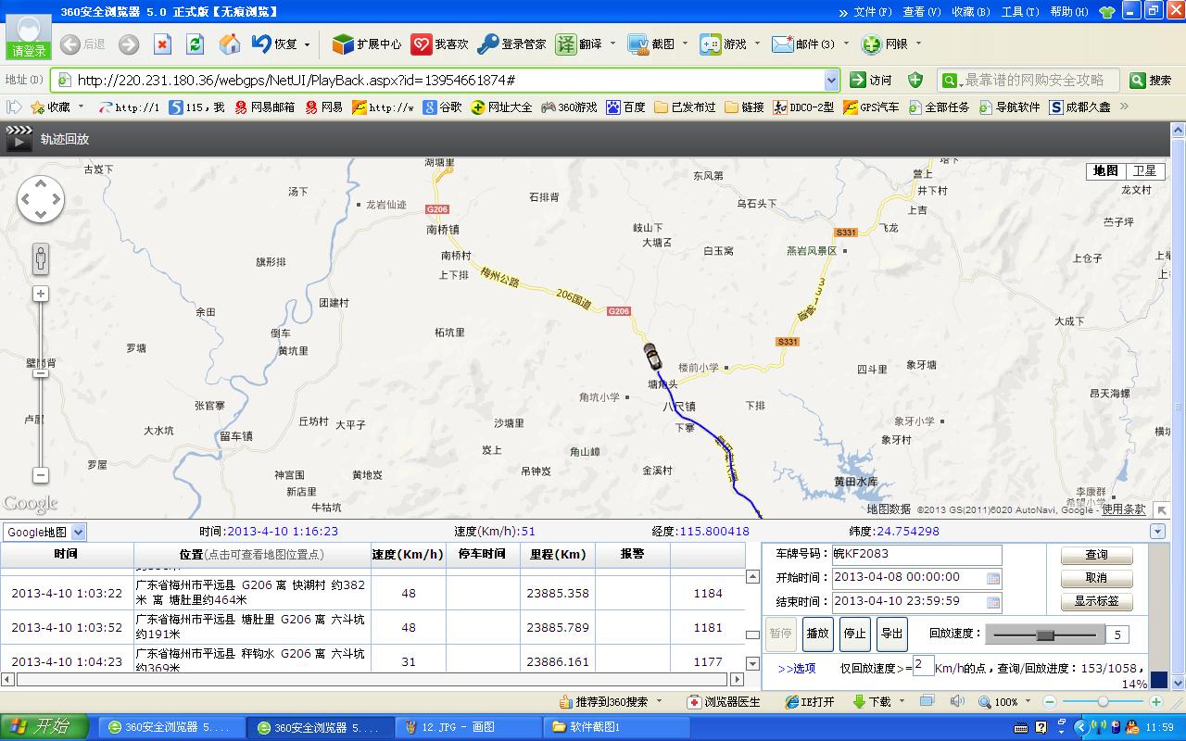Open the GPS汽车 bookmark
The height and width of the screenshot is (741, 1186).
tap(871, 107)
